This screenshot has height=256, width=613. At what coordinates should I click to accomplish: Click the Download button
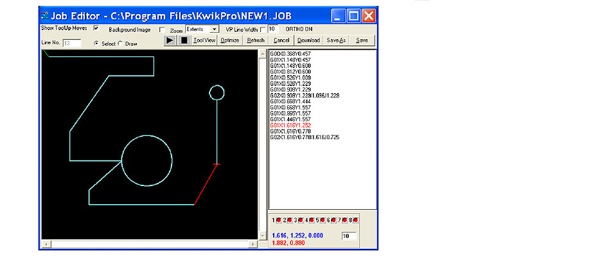[308, 40]
